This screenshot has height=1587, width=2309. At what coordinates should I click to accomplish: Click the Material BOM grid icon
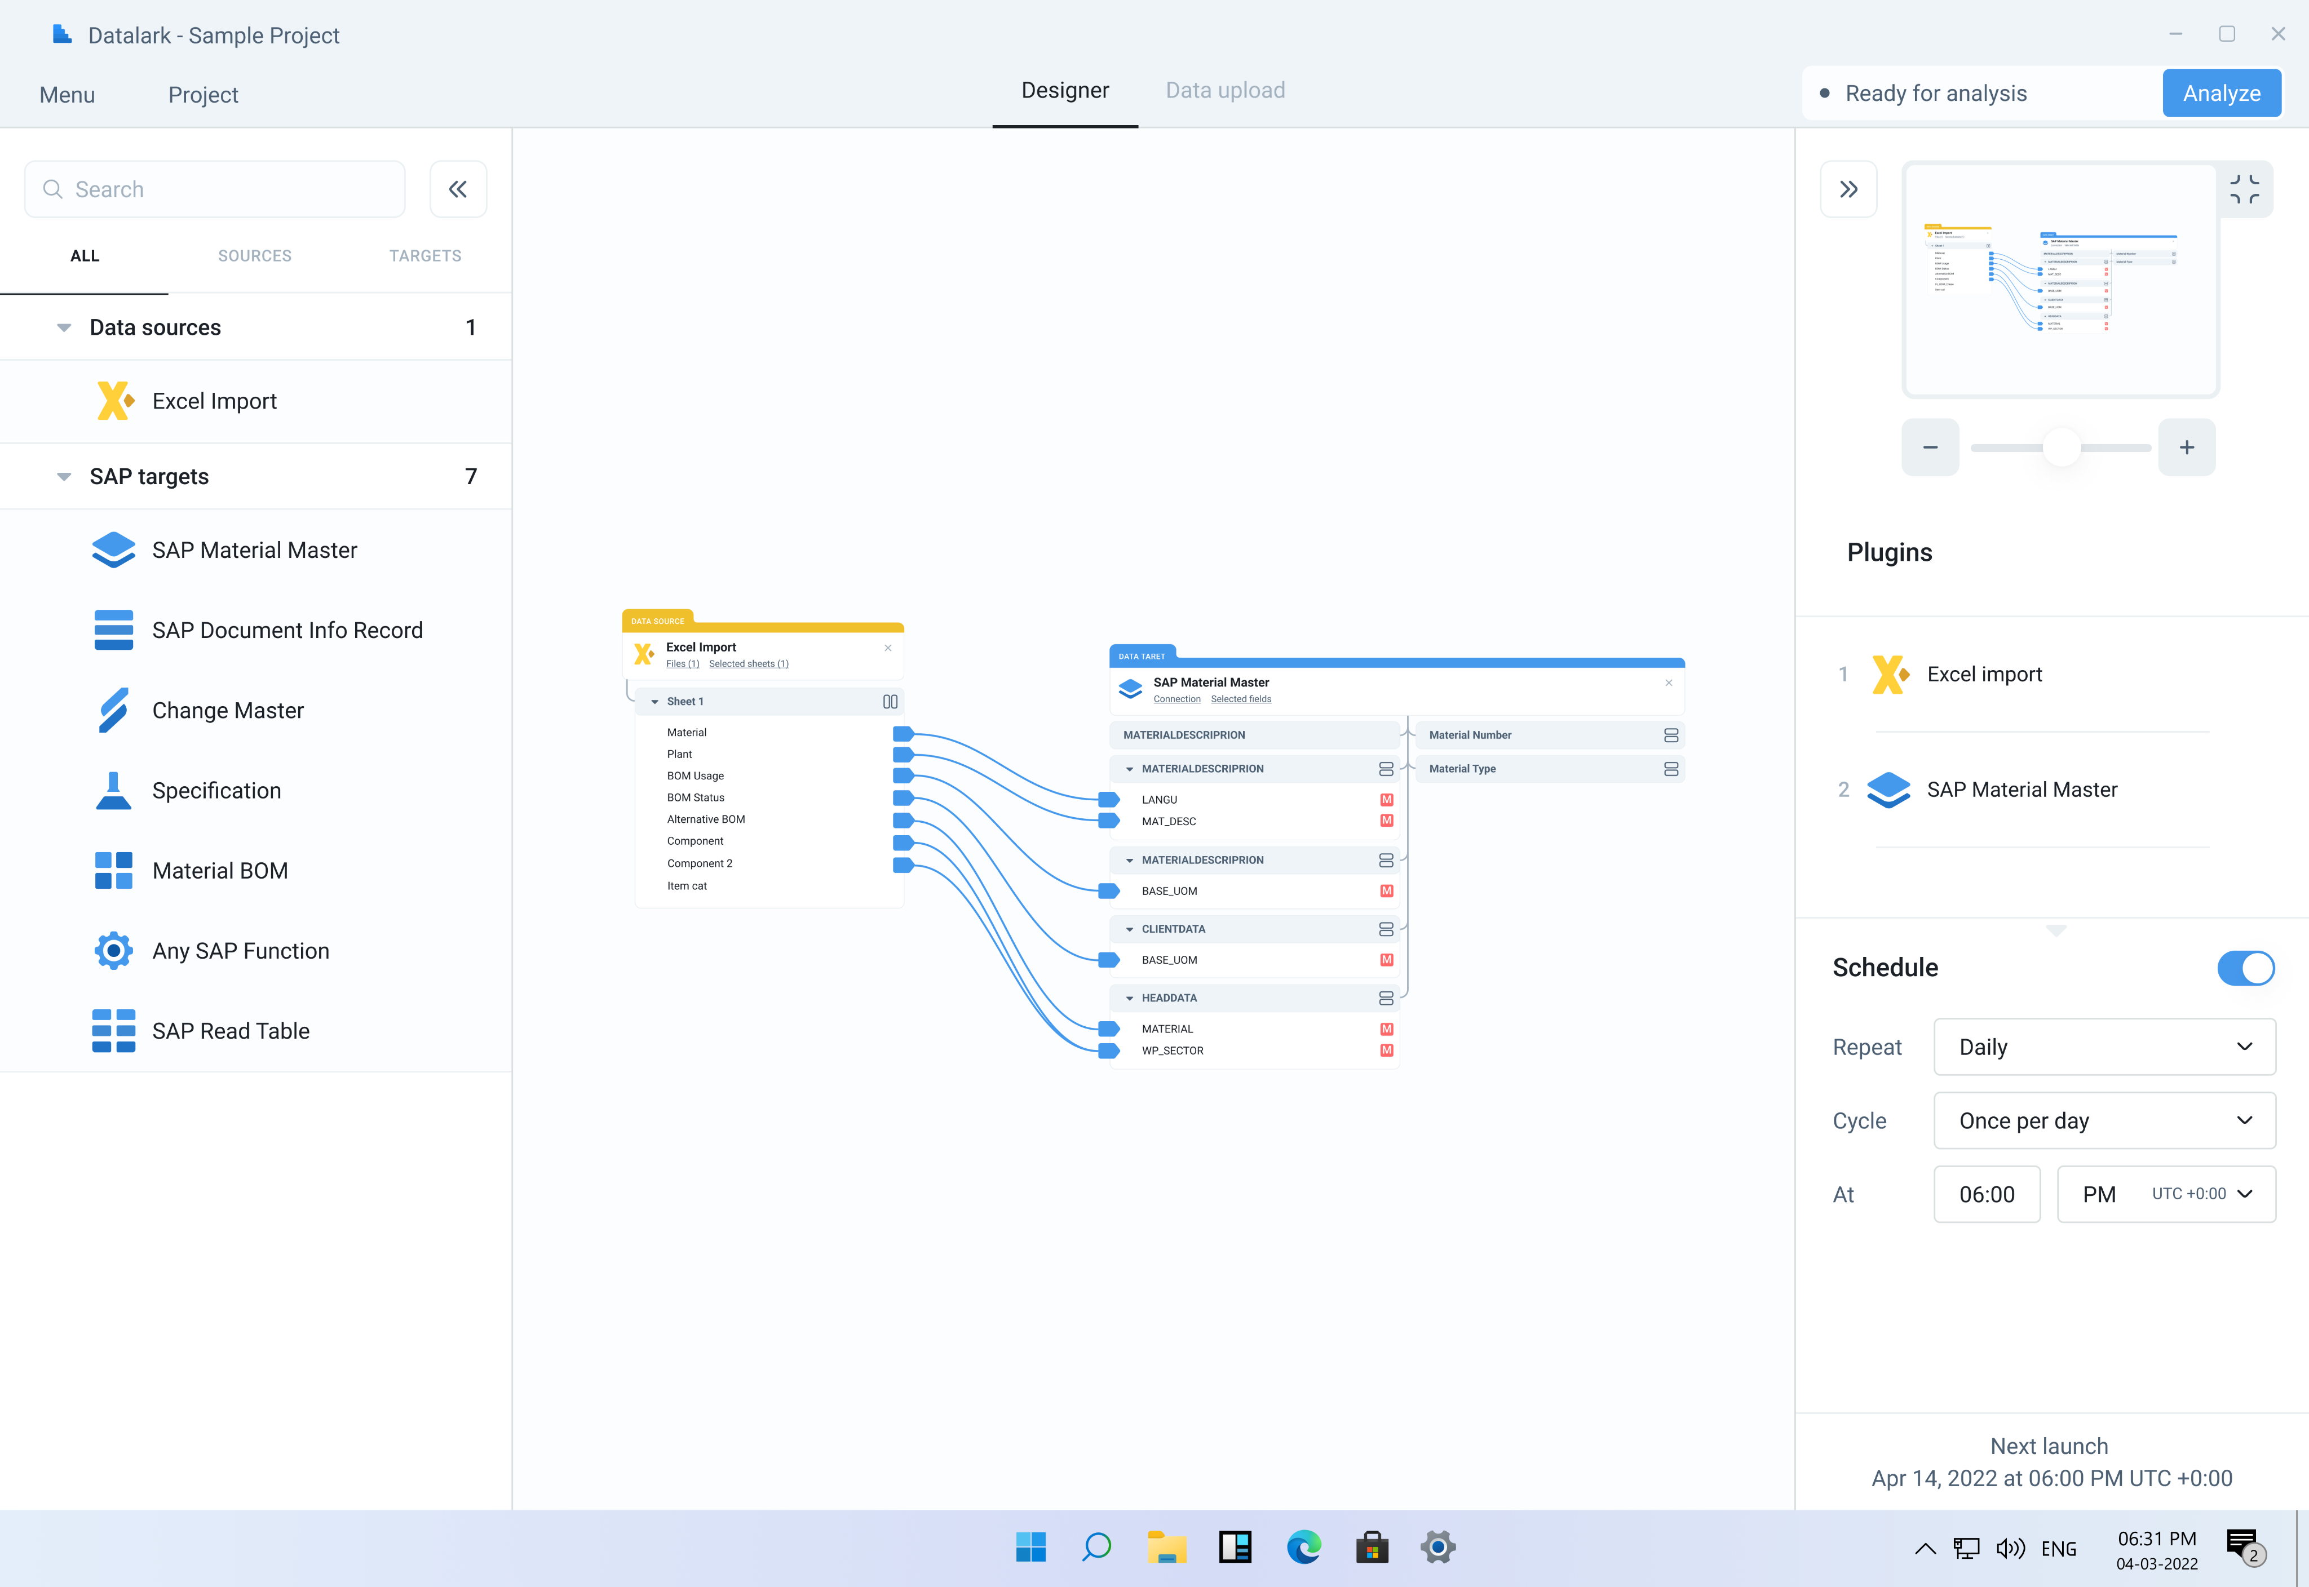coord(113,870)
